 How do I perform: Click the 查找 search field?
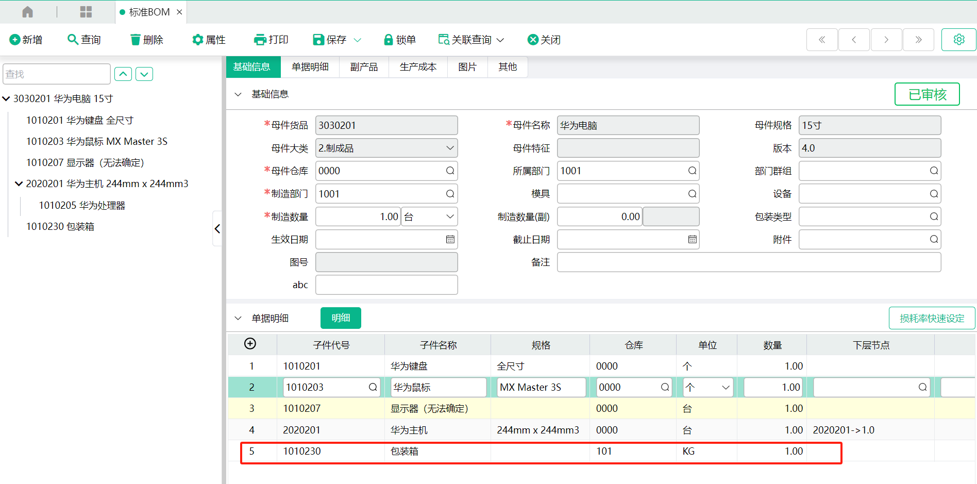pos(57,74)
